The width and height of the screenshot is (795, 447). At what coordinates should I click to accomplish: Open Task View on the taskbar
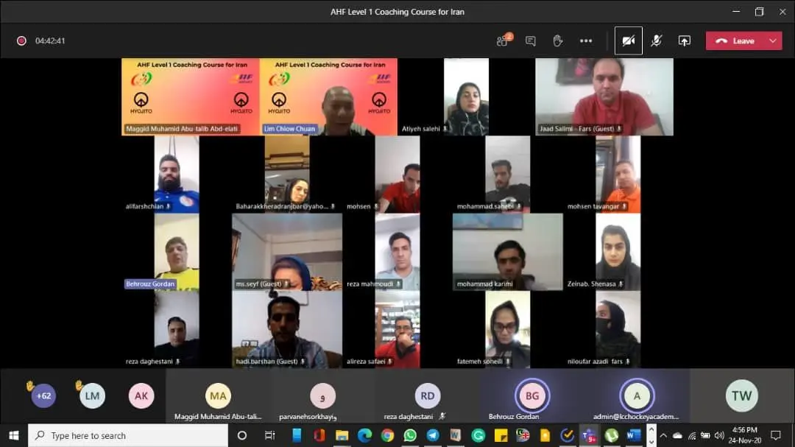pyautogui.click(x=269, y=435)
